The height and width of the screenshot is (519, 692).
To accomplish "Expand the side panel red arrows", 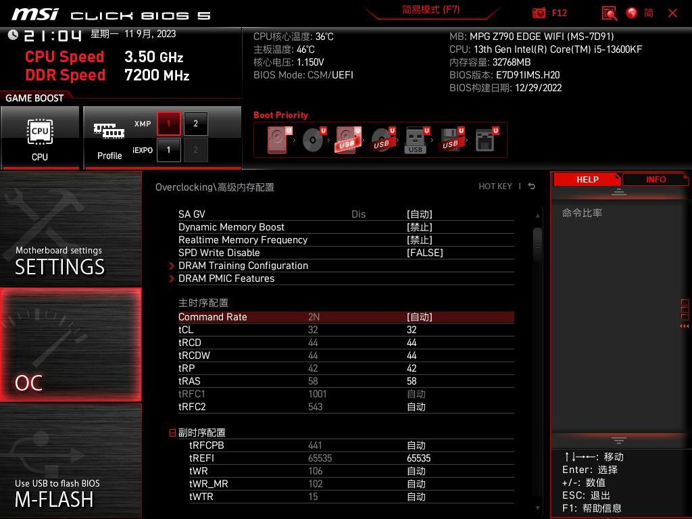I will coord(685,326).
